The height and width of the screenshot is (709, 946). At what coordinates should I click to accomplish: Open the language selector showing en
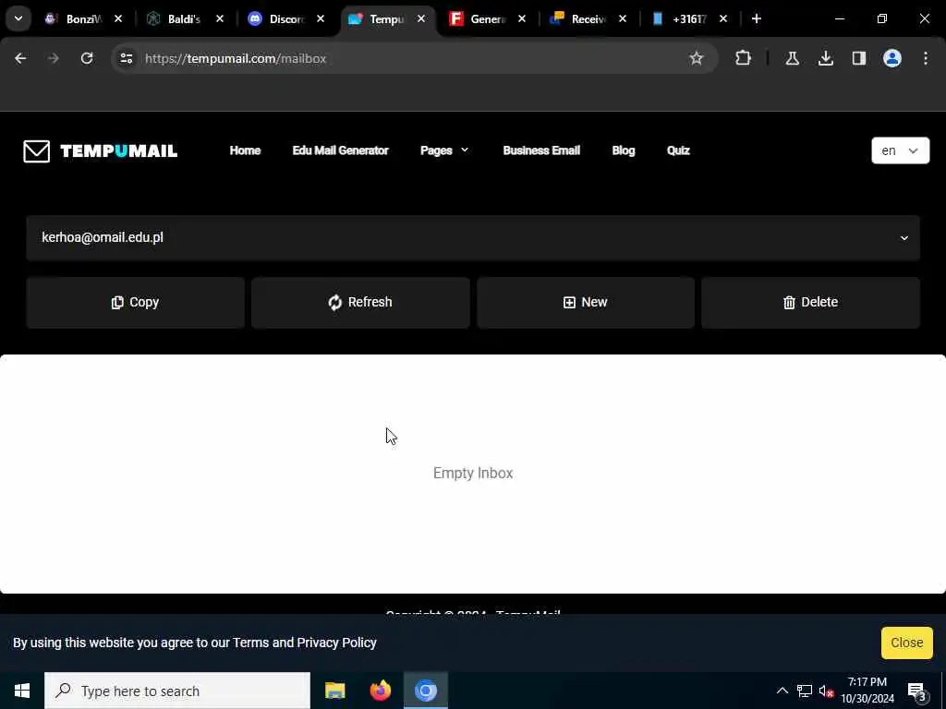point(900,150)
